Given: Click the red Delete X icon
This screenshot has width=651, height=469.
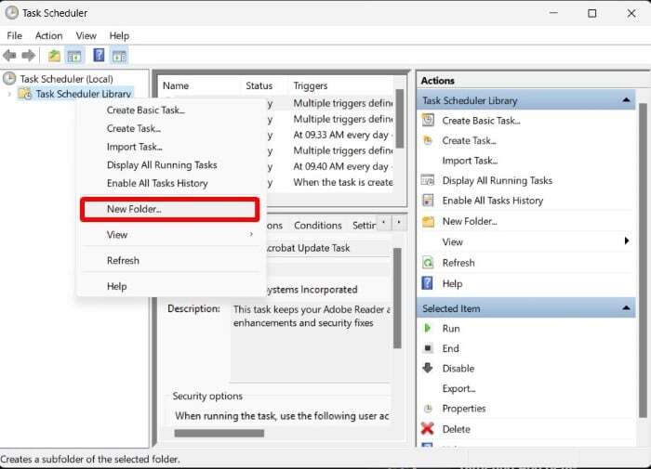Looking at the screenshot, I should (427, 428).
